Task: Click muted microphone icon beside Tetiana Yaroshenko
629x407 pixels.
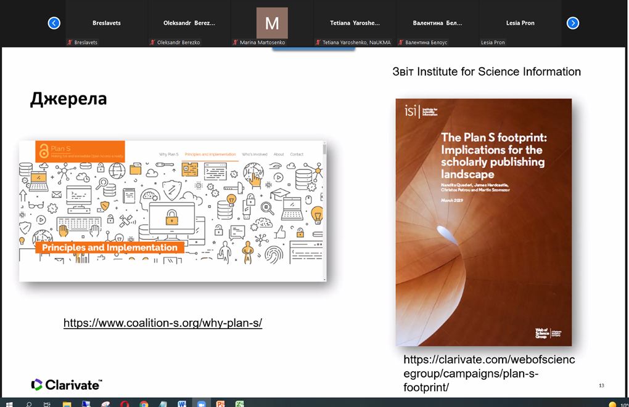Action: pos(318,42)
